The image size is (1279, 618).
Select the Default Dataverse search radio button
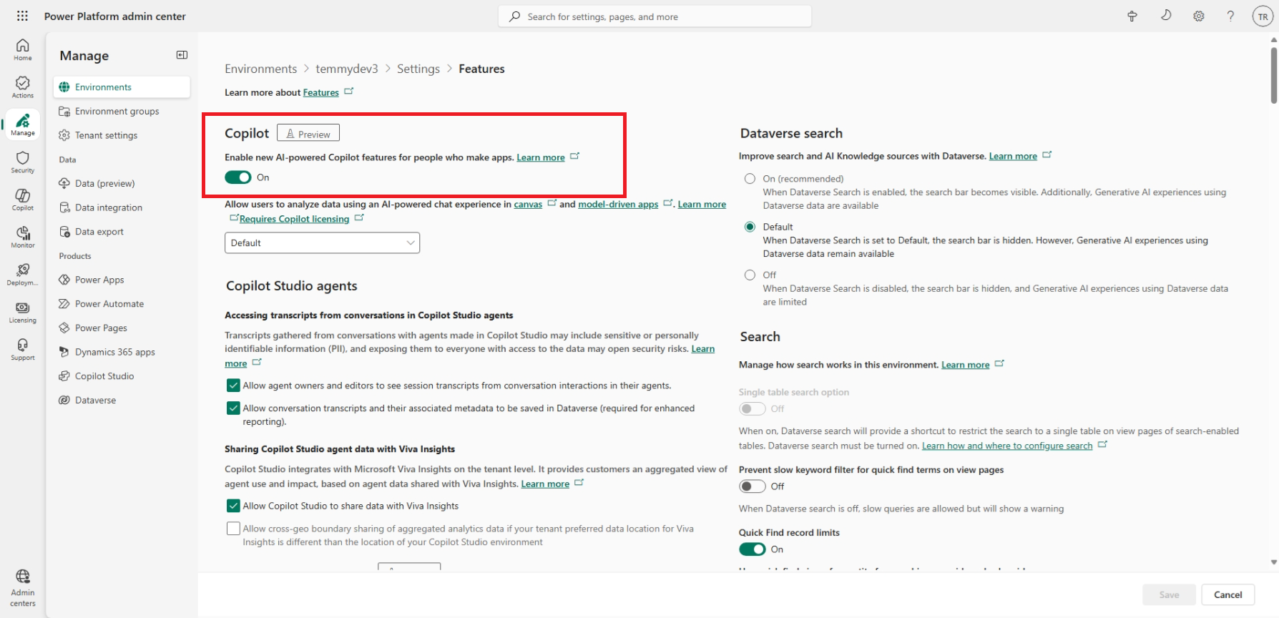[x=750, y=227]
